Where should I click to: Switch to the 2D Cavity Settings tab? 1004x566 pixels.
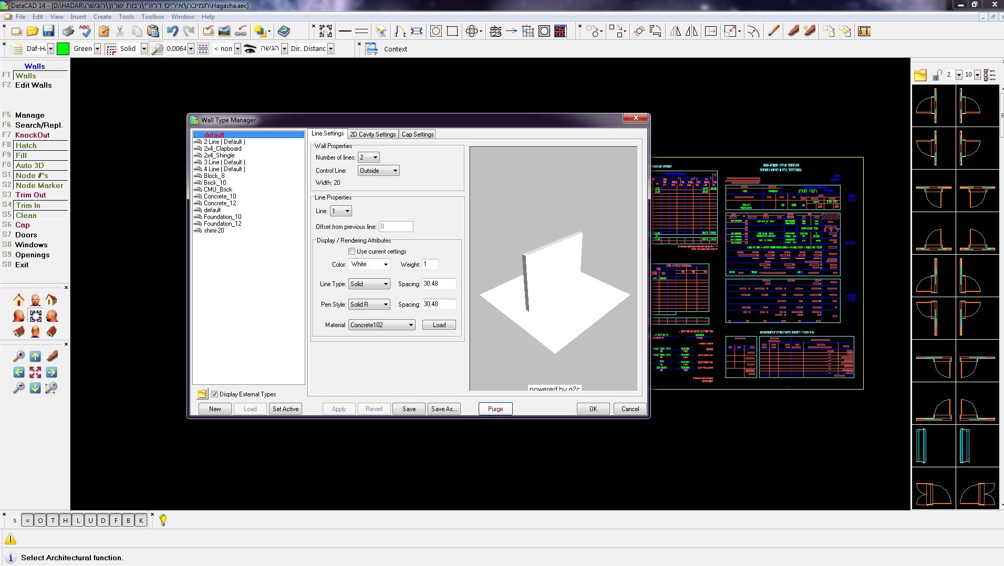click(372, 134)
